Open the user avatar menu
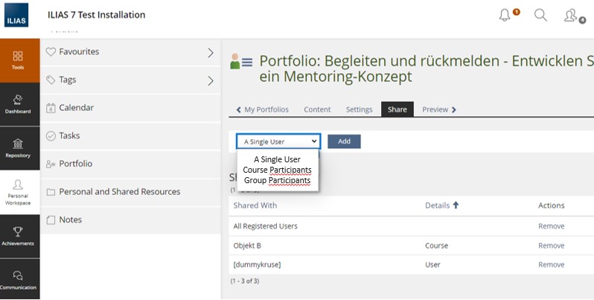 coord(571,16)
